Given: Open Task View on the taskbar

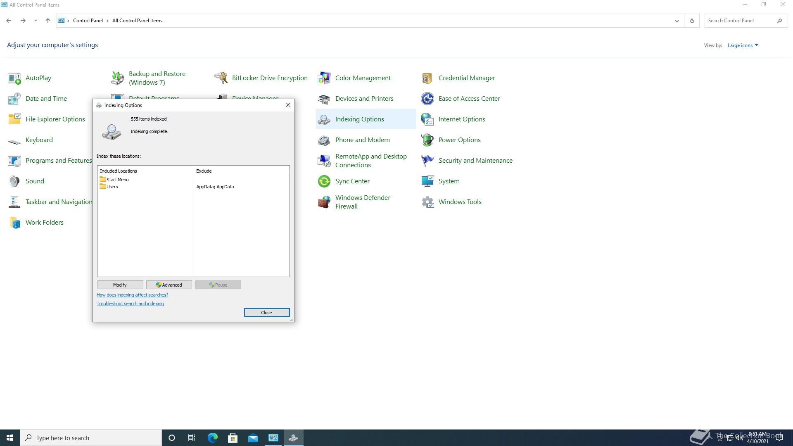Looking at the screenshot, I should (x=192, y=438).
